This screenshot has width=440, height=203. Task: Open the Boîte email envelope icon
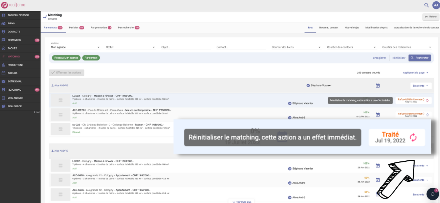[3, 82]
